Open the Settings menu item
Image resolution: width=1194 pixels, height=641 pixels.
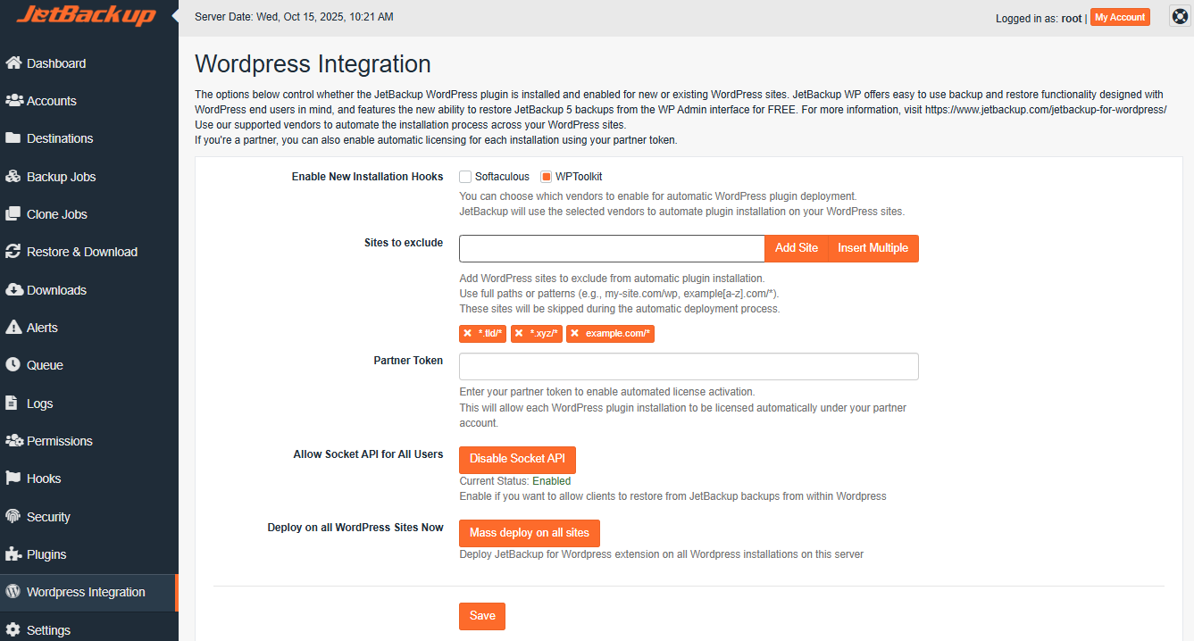tap(48, 630)
